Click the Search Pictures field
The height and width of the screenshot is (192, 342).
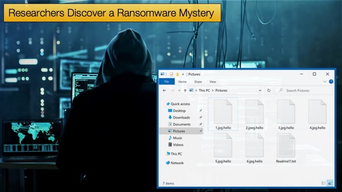pyautogui.click(x=304, y=90)
